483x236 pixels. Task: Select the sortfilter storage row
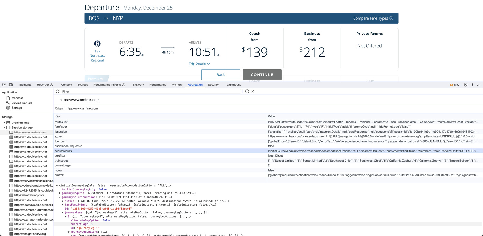pyautogui.click(x=268, y=156)
